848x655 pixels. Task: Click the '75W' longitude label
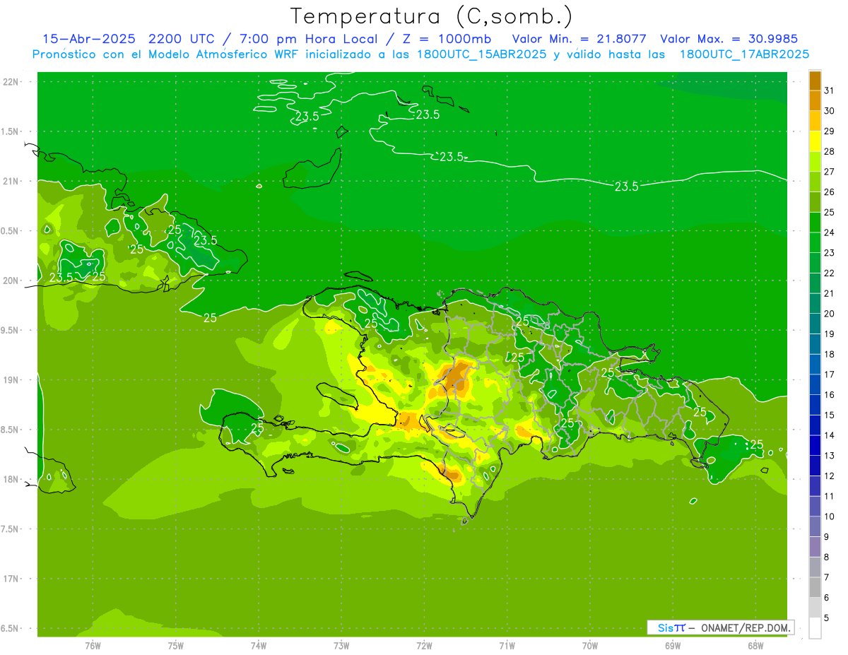pyautogui.click(x=176, y=645)
